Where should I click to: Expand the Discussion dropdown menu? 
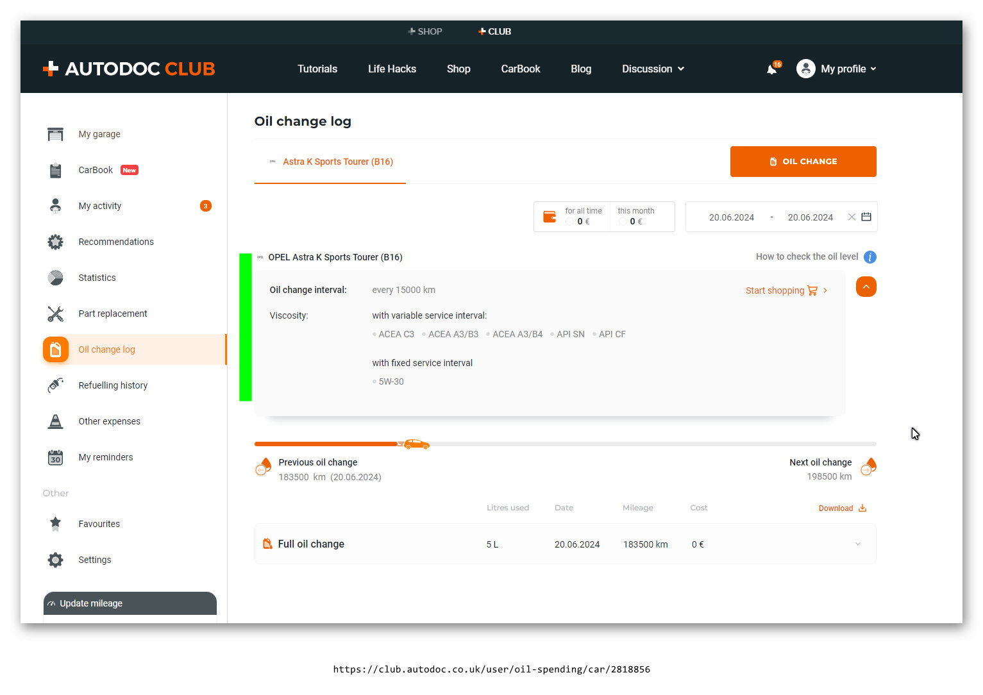tap(653, 69)
